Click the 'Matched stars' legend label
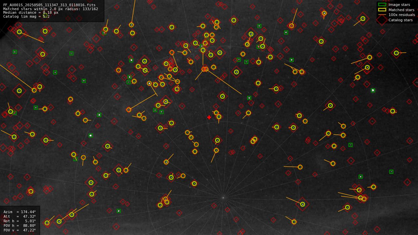 401,10
